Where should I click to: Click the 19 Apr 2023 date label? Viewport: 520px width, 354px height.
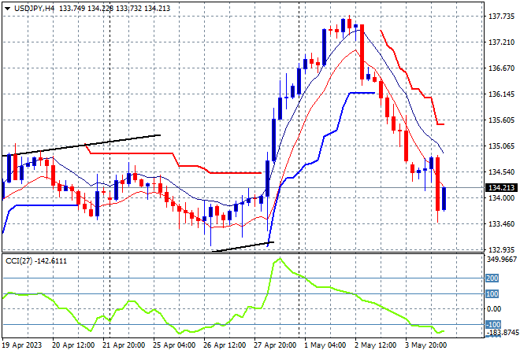22,345
